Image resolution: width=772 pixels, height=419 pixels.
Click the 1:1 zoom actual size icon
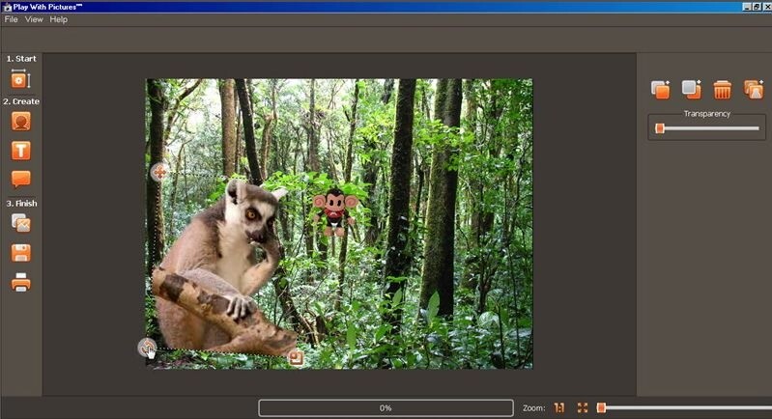point(559,407)
